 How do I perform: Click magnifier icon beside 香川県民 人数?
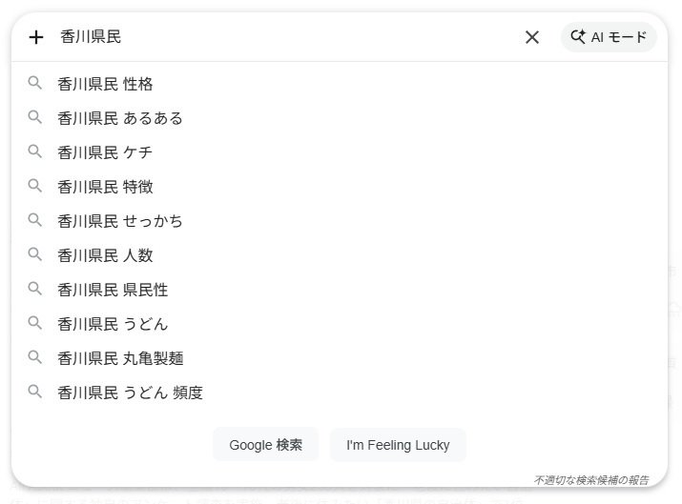(x=35, y=255)
